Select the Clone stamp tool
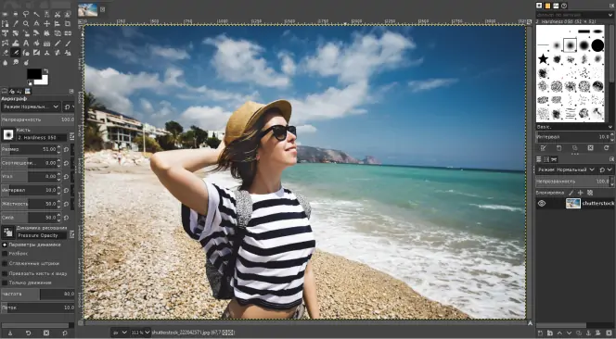Viewport: 616px width, 339px height. click(x=46, y=53)
